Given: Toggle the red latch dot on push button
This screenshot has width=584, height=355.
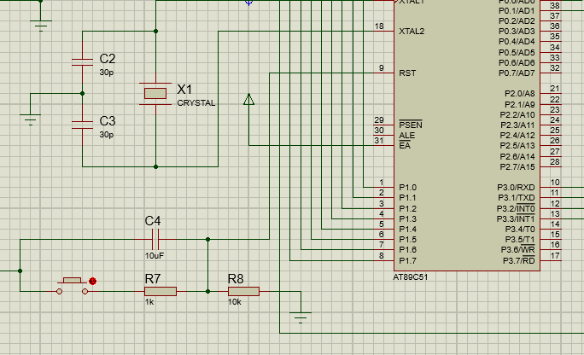Looking at the screenshot, I should [93, 281].
